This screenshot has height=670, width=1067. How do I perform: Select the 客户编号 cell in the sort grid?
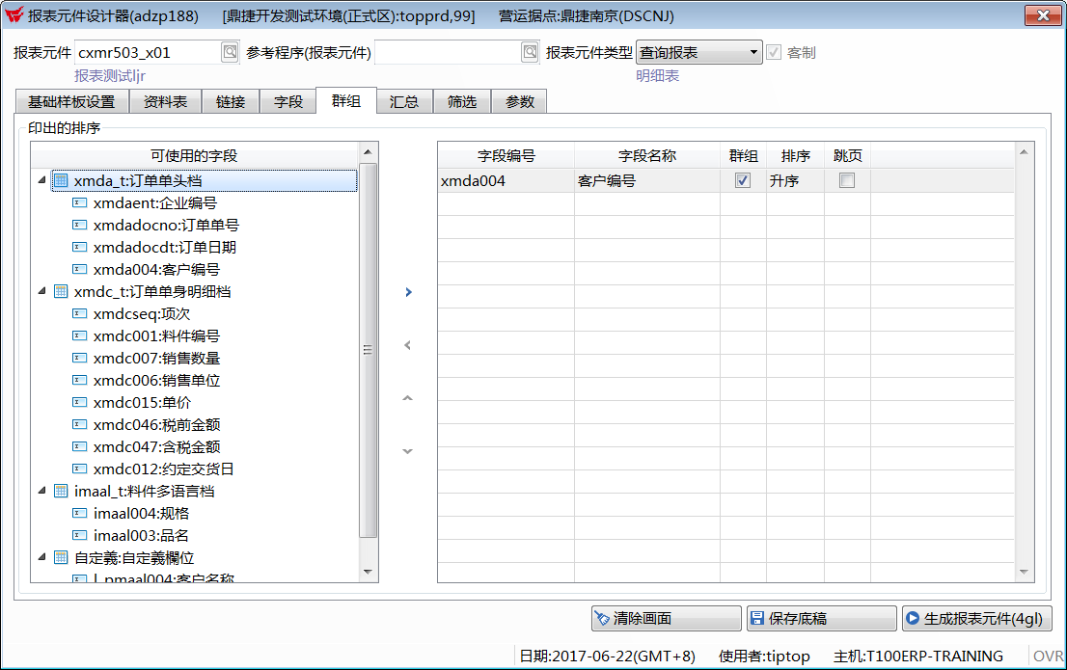coord(647,181)
